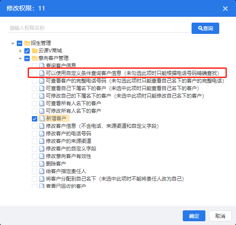Screen dimensions: 236x225
Task: Expand the 云课V商城 tree node
Action: [20, 51]
